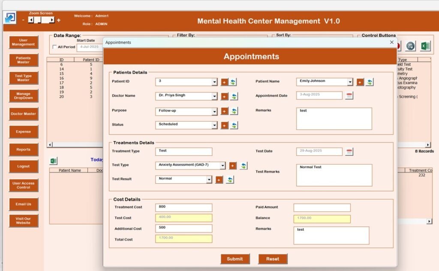The image size is (439, 271).
Task: Click the plus icon beside Patient ID
Action: 225,82
